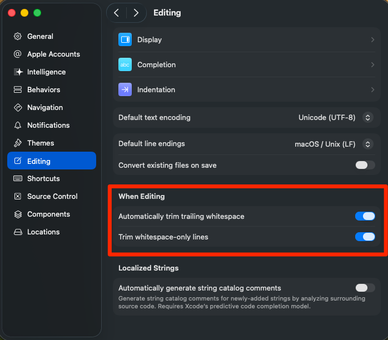Viewport: 388px width, 340px height.
Task: Switch to the Shortcuts settings pane
Action: [x=43, y=179]
